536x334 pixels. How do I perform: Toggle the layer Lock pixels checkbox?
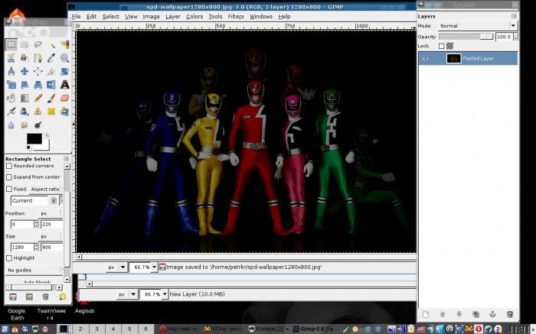(442, 46)
